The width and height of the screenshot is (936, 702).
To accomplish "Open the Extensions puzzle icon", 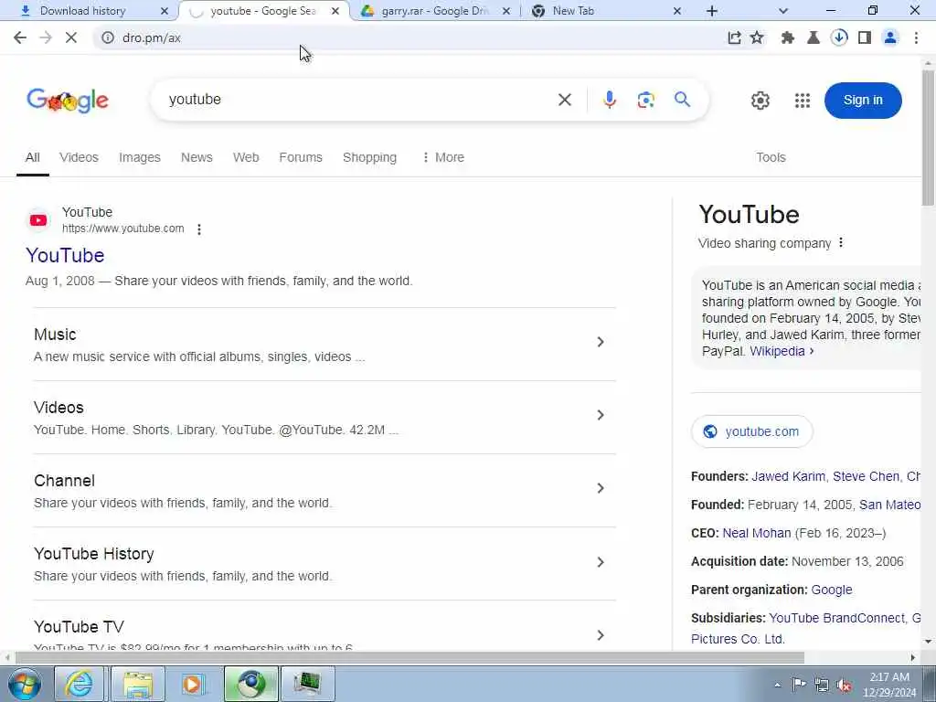I will (x=788, y=37).
